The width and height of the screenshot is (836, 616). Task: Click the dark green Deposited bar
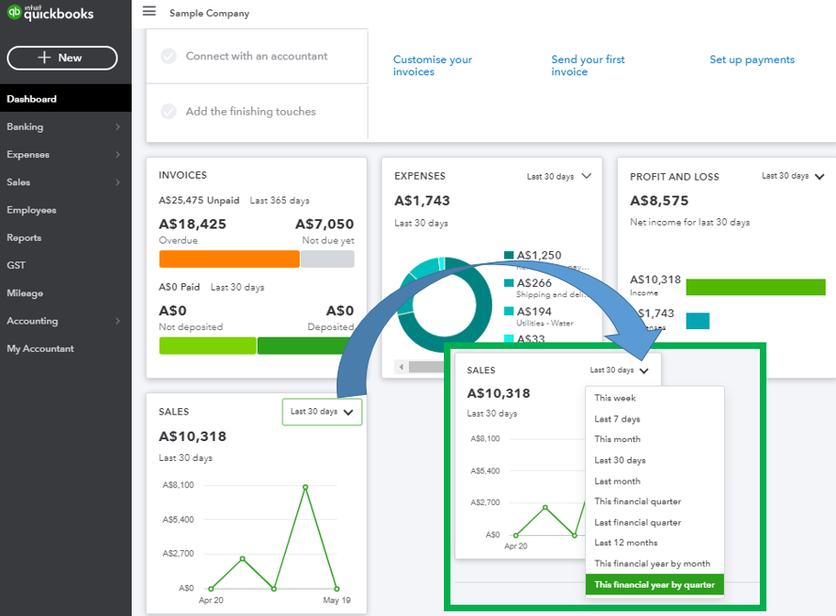(x=303, y=345)
